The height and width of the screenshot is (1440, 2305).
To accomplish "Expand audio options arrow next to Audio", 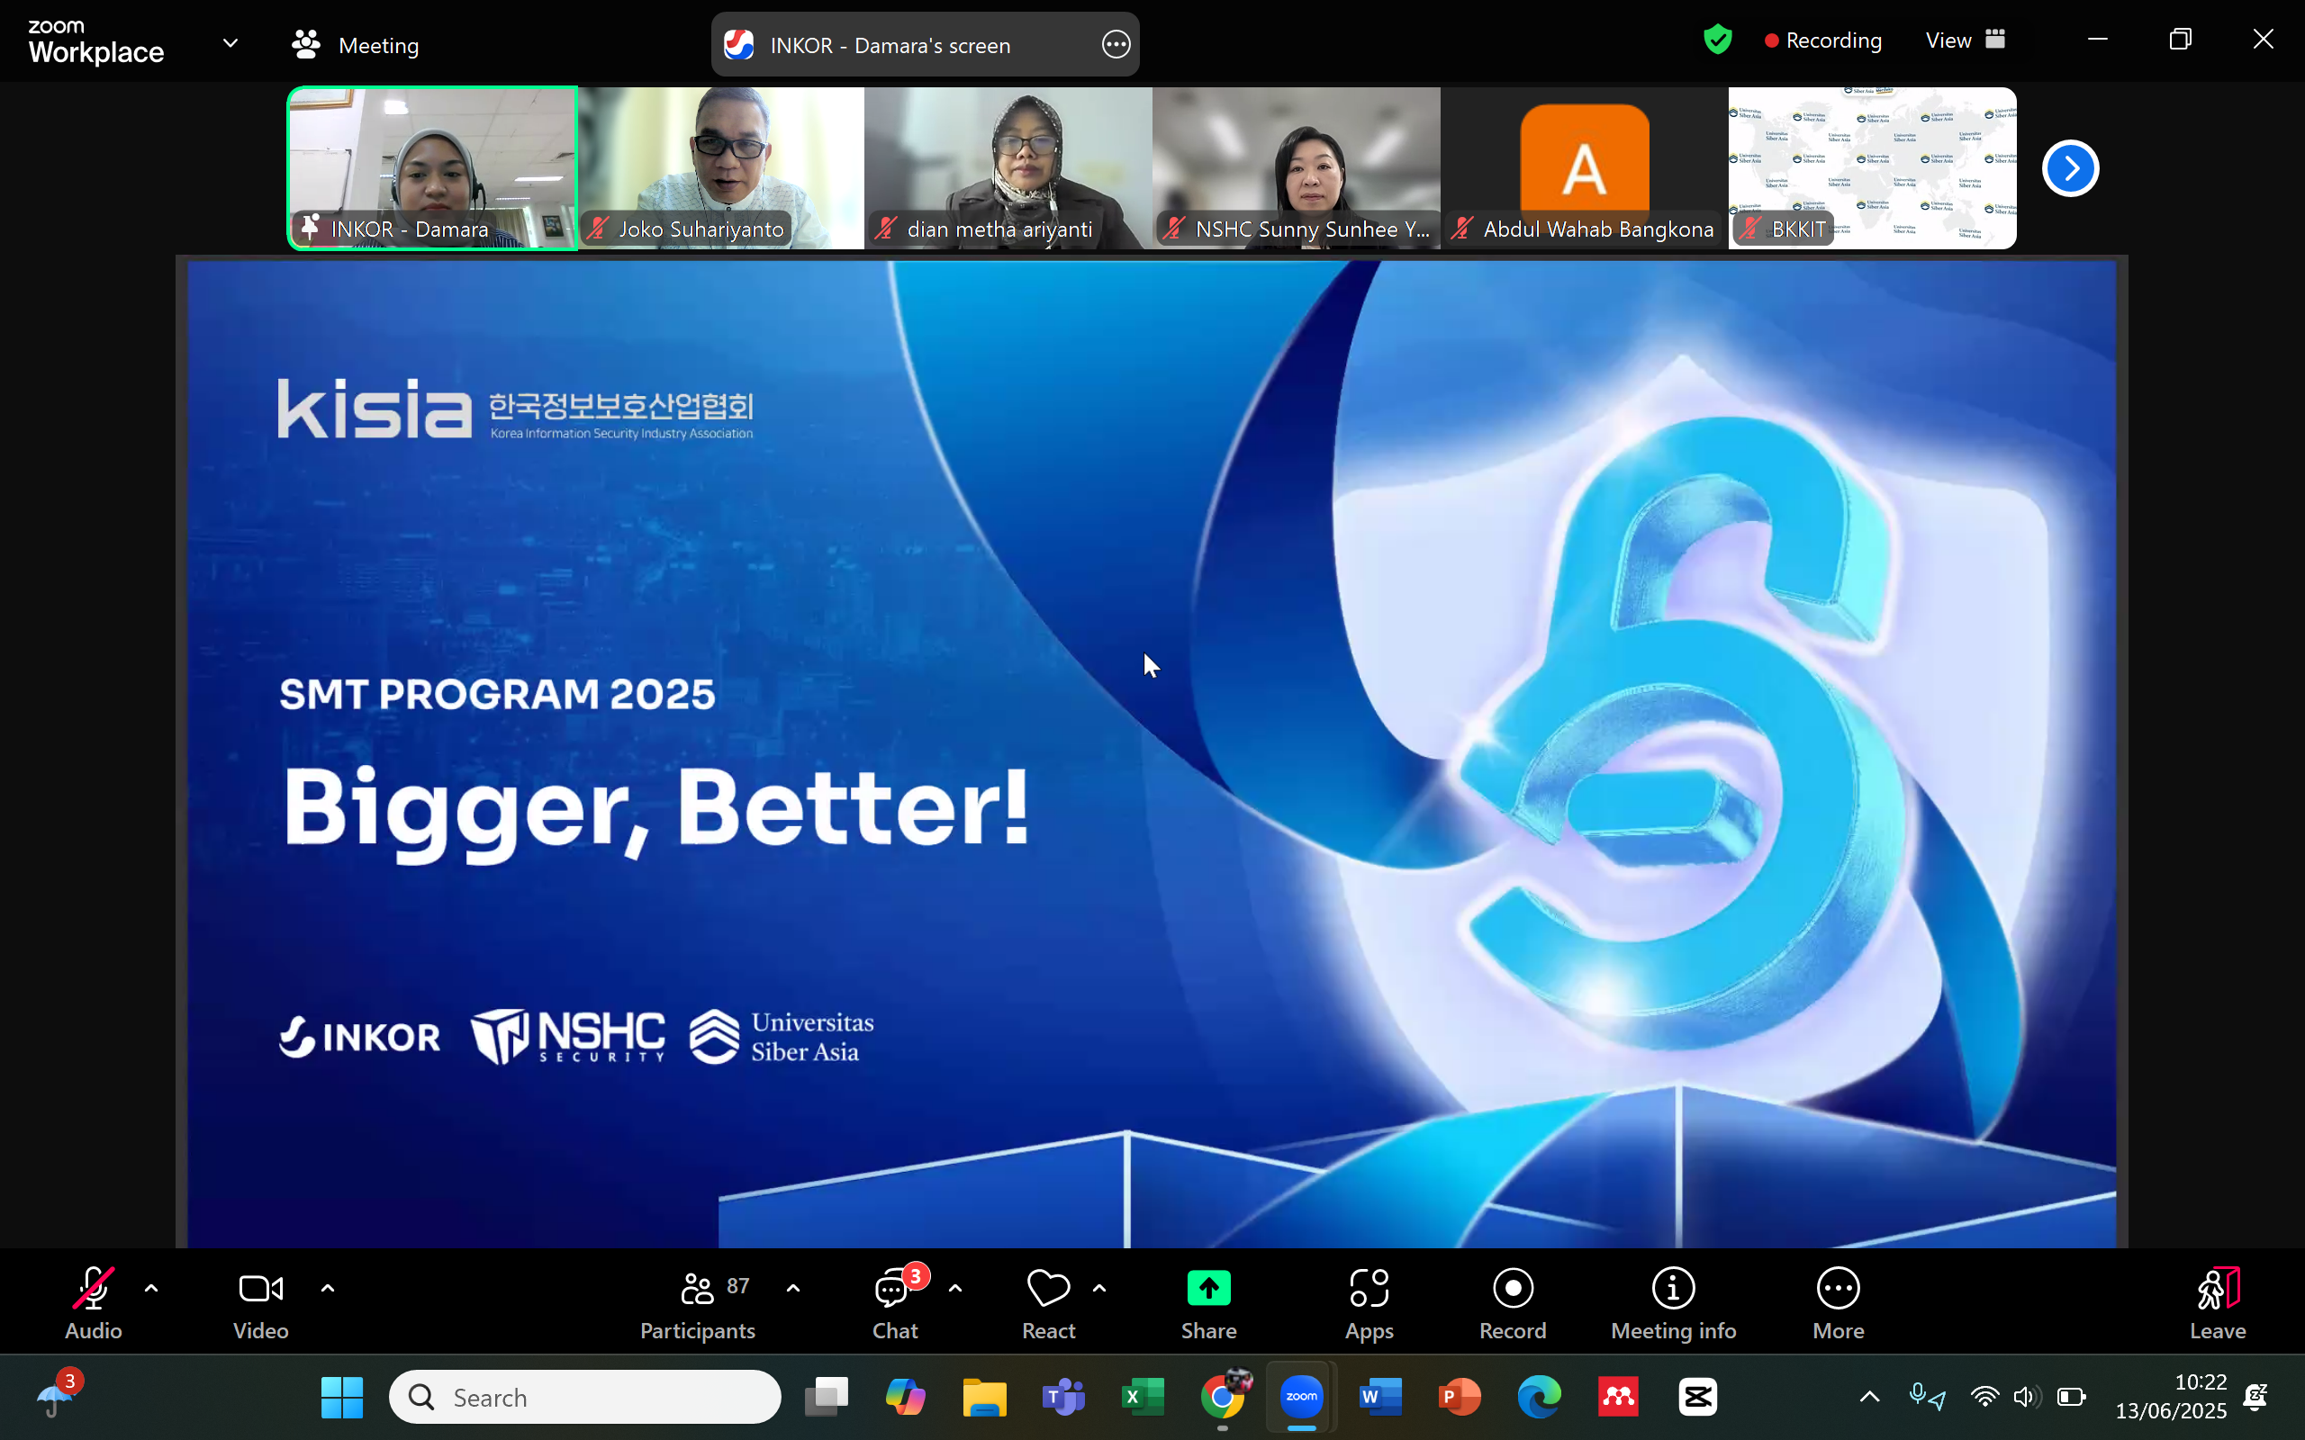I will click(x=151, y=1289).
